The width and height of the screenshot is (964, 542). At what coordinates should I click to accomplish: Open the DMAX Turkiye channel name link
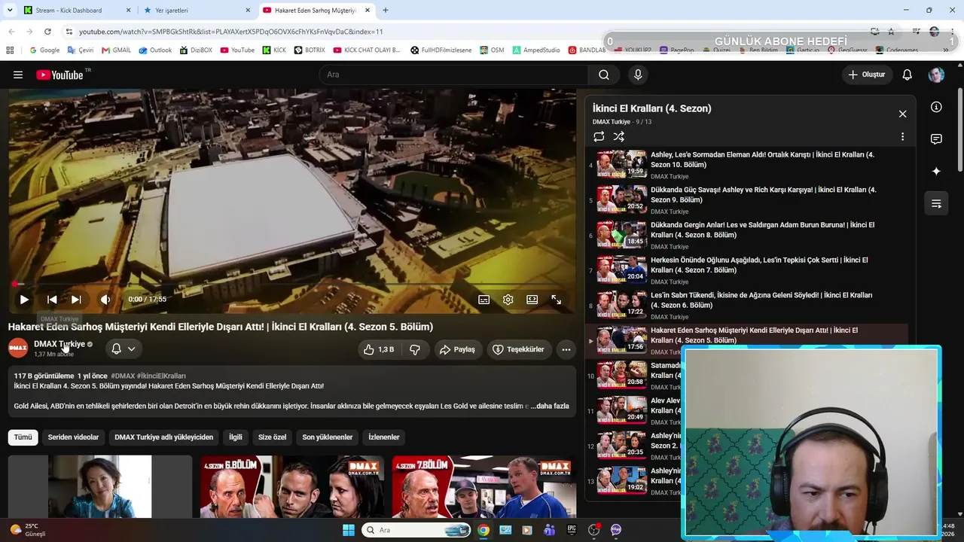click(x=59, y=344)
